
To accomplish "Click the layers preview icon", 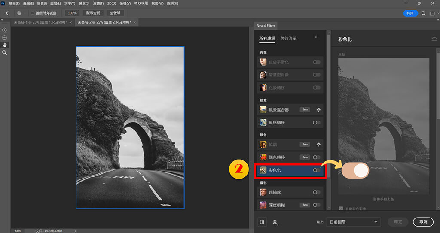I will pos(275,222).
